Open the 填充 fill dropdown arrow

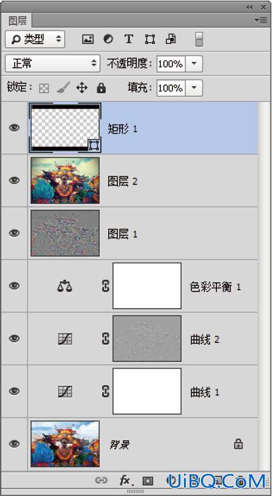click(194, 88)
